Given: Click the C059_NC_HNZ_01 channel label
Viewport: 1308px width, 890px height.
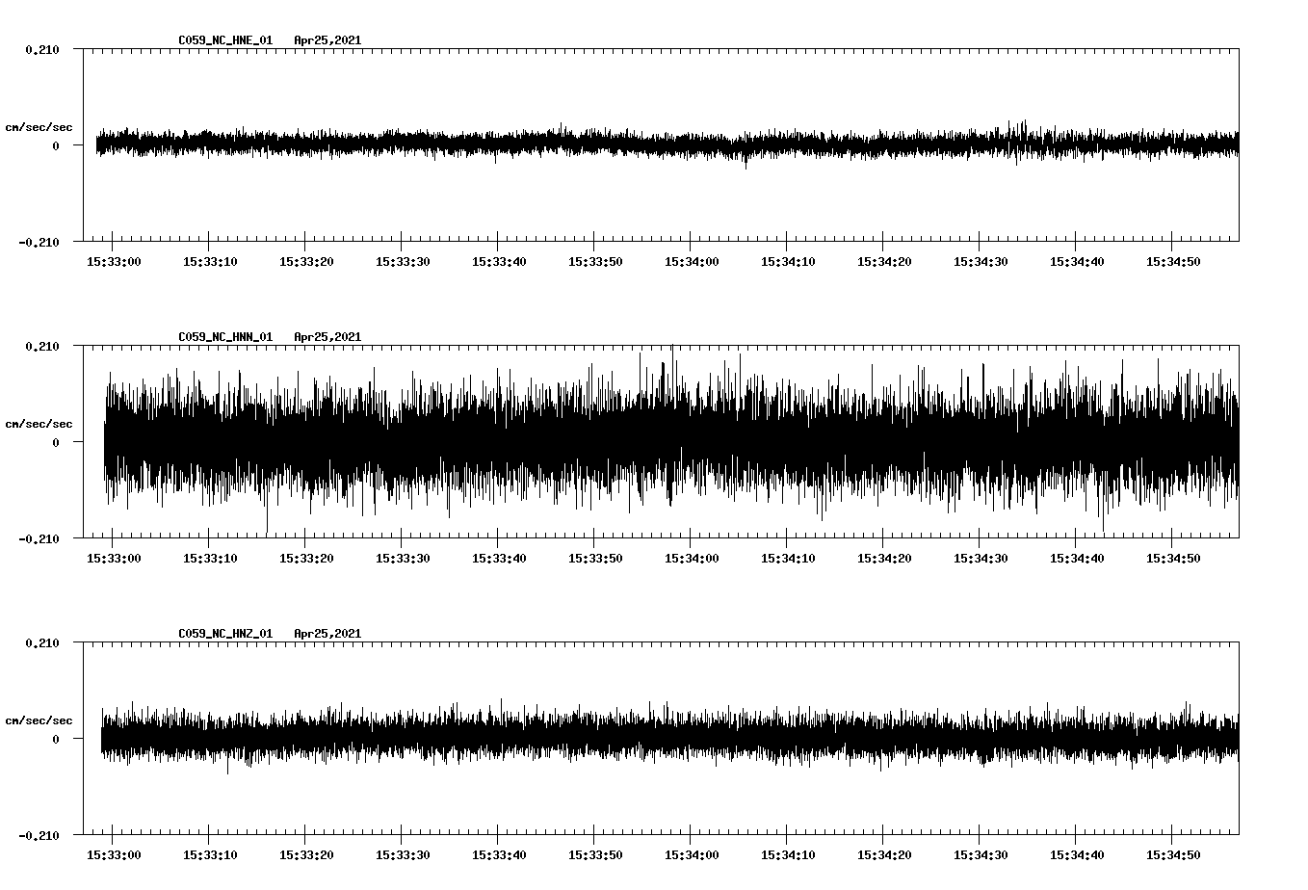Looking at the screenshot, I should (x=223, y=633).
